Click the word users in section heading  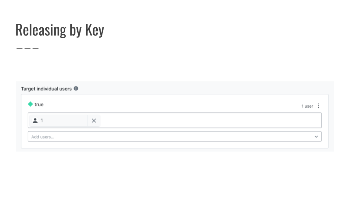65,89
